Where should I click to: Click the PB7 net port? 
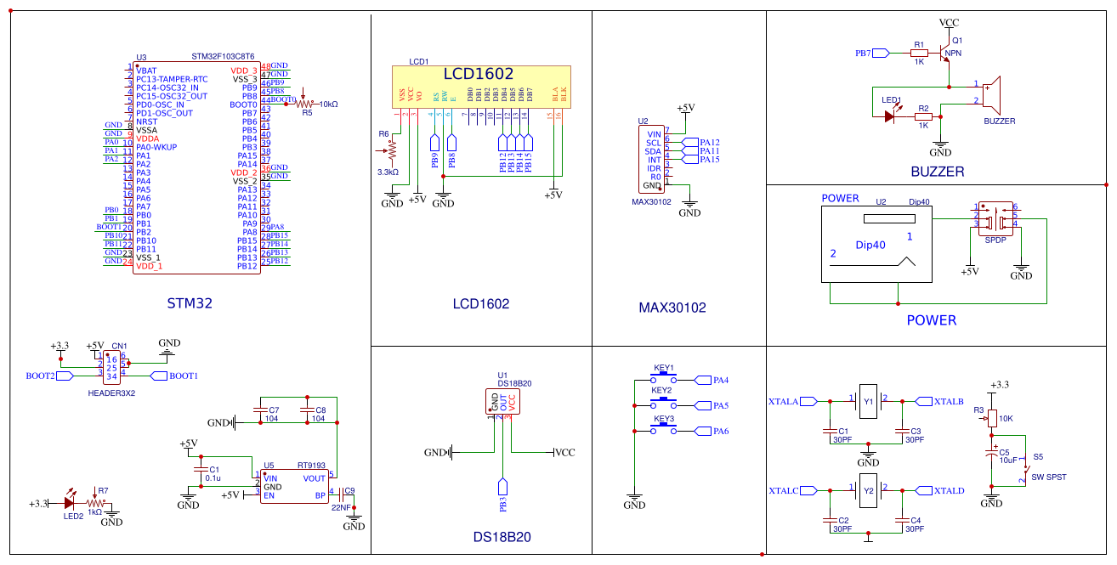[881, 53]
